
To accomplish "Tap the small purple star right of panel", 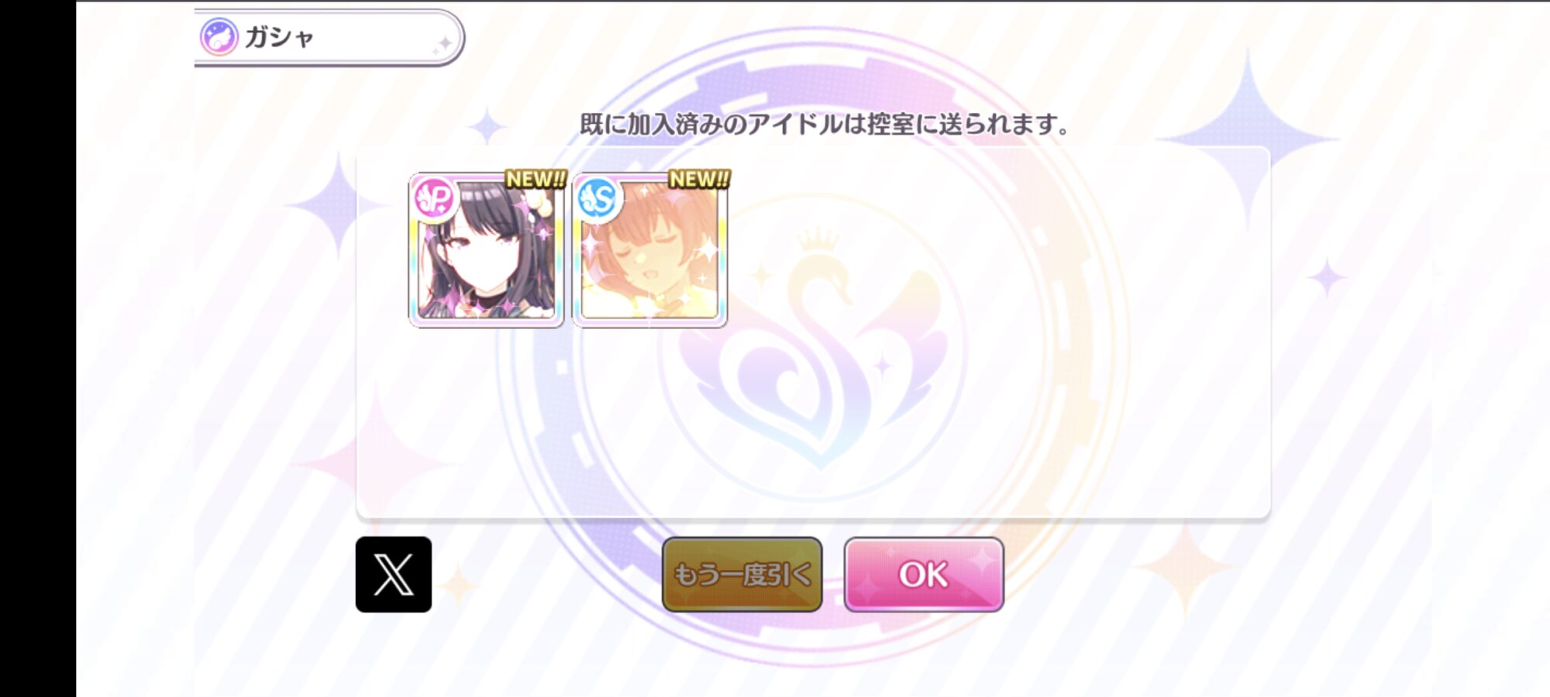I will pos(1327,277).
